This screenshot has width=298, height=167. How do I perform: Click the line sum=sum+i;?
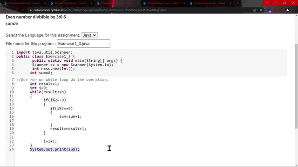[x=70, y=116]
